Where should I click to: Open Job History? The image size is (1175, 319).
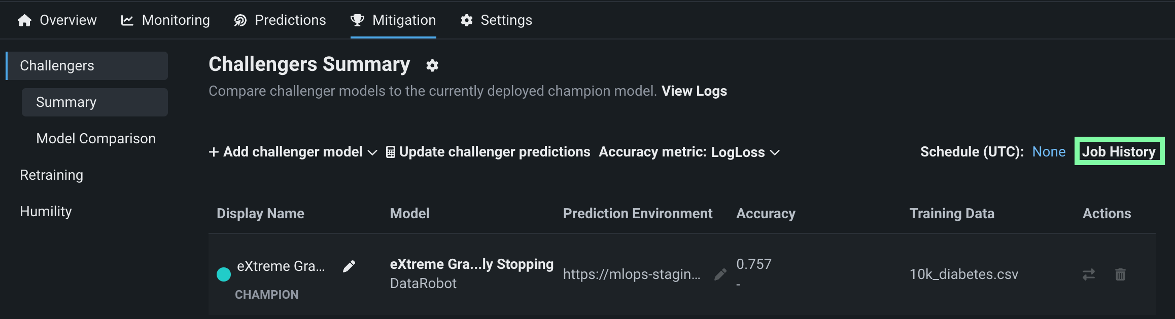click(x=1119, y=151)
